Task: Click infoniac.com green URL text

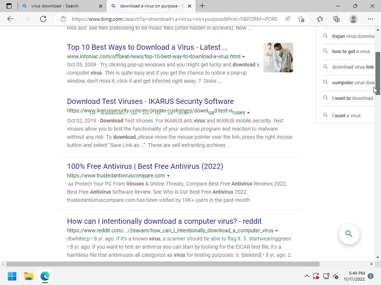Action: tap(154, 56)
